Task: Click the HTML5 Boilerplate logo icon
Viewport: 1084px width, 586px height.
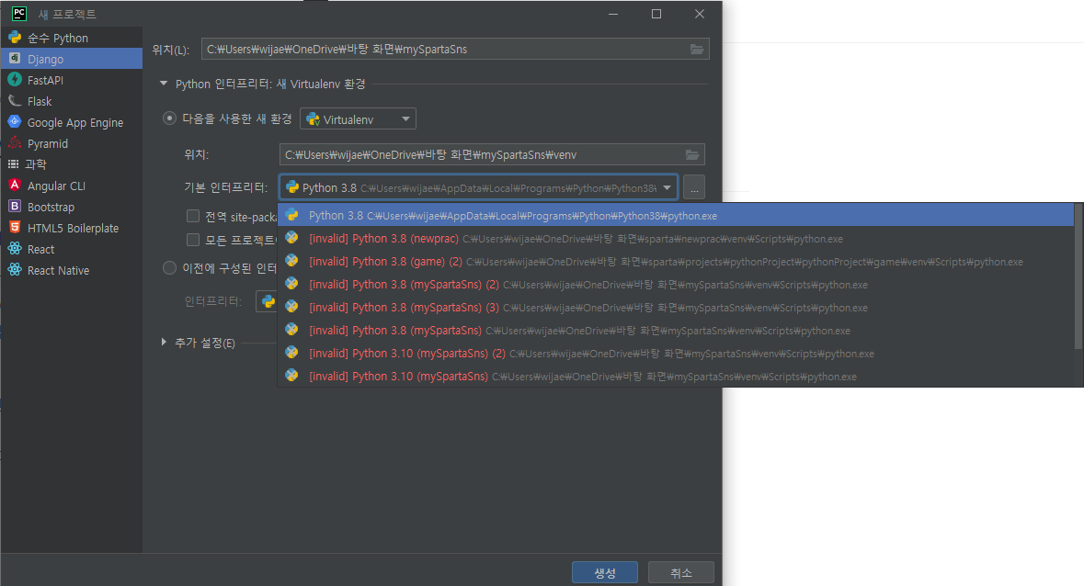Action: tap(15, 227)
